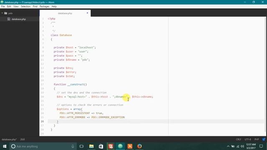Click PDO::ERRMODE_EXCEPTION on line 25
267x150 pixels.
[108, 117]
